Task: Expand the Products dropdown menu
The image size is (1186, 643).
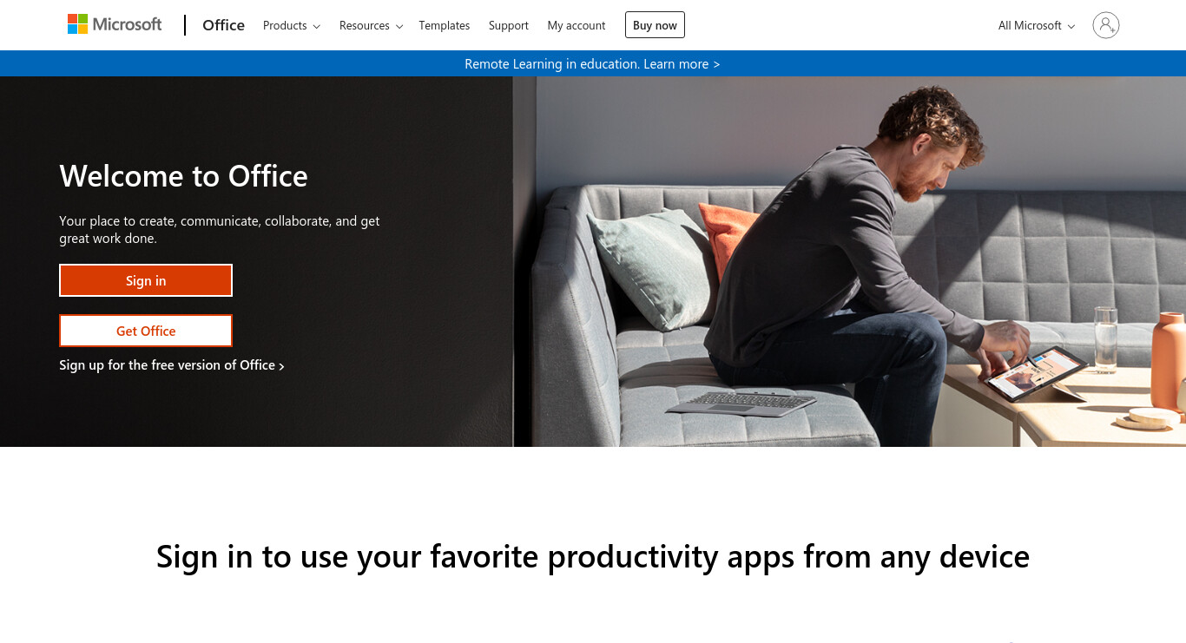Action: pos(292,25)
